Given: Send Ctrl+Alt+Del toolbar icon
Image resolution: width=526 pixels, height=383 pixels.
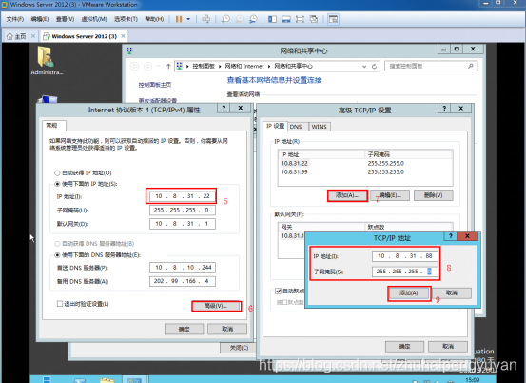Looking at the screenshot, I should 206,19.
